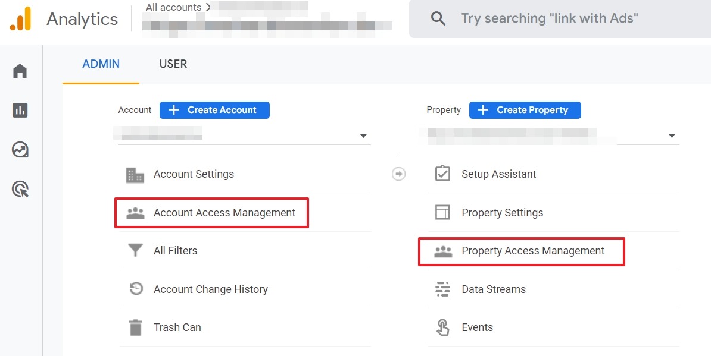Open the Home page from the sidebar
The width and height of the screenshot is (711, 356).
tap(20, 70)
